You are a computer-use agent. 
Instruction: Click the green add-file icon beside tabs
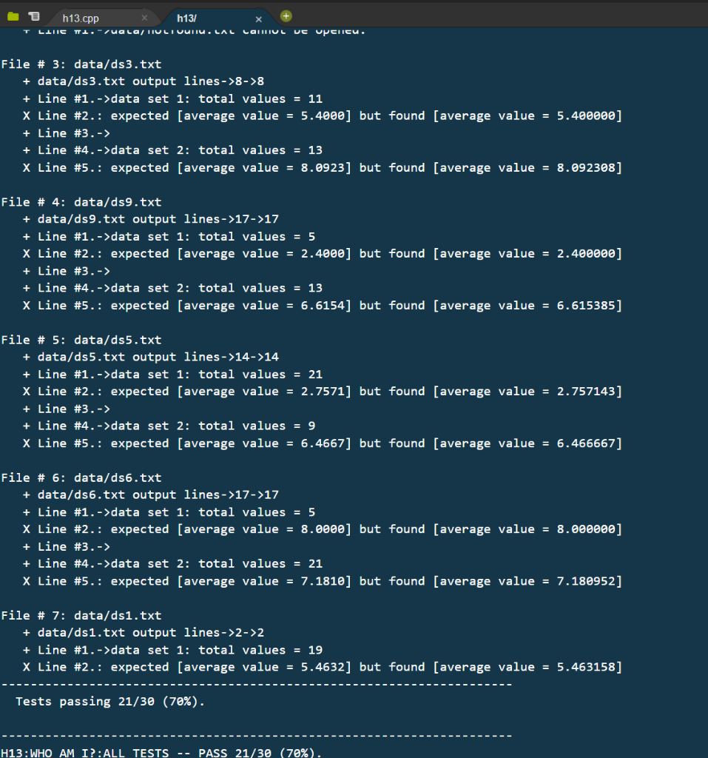[286, 15]
